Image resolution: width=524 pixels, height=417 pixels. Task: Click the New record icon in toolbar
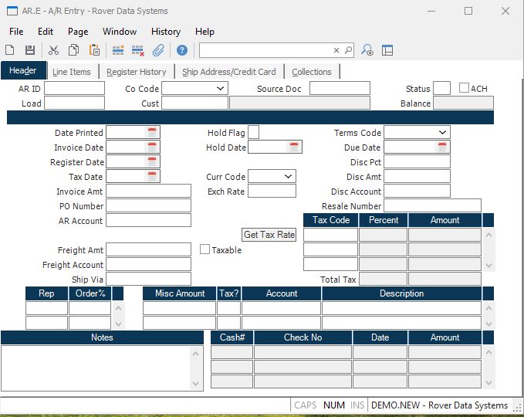point(10,50)
